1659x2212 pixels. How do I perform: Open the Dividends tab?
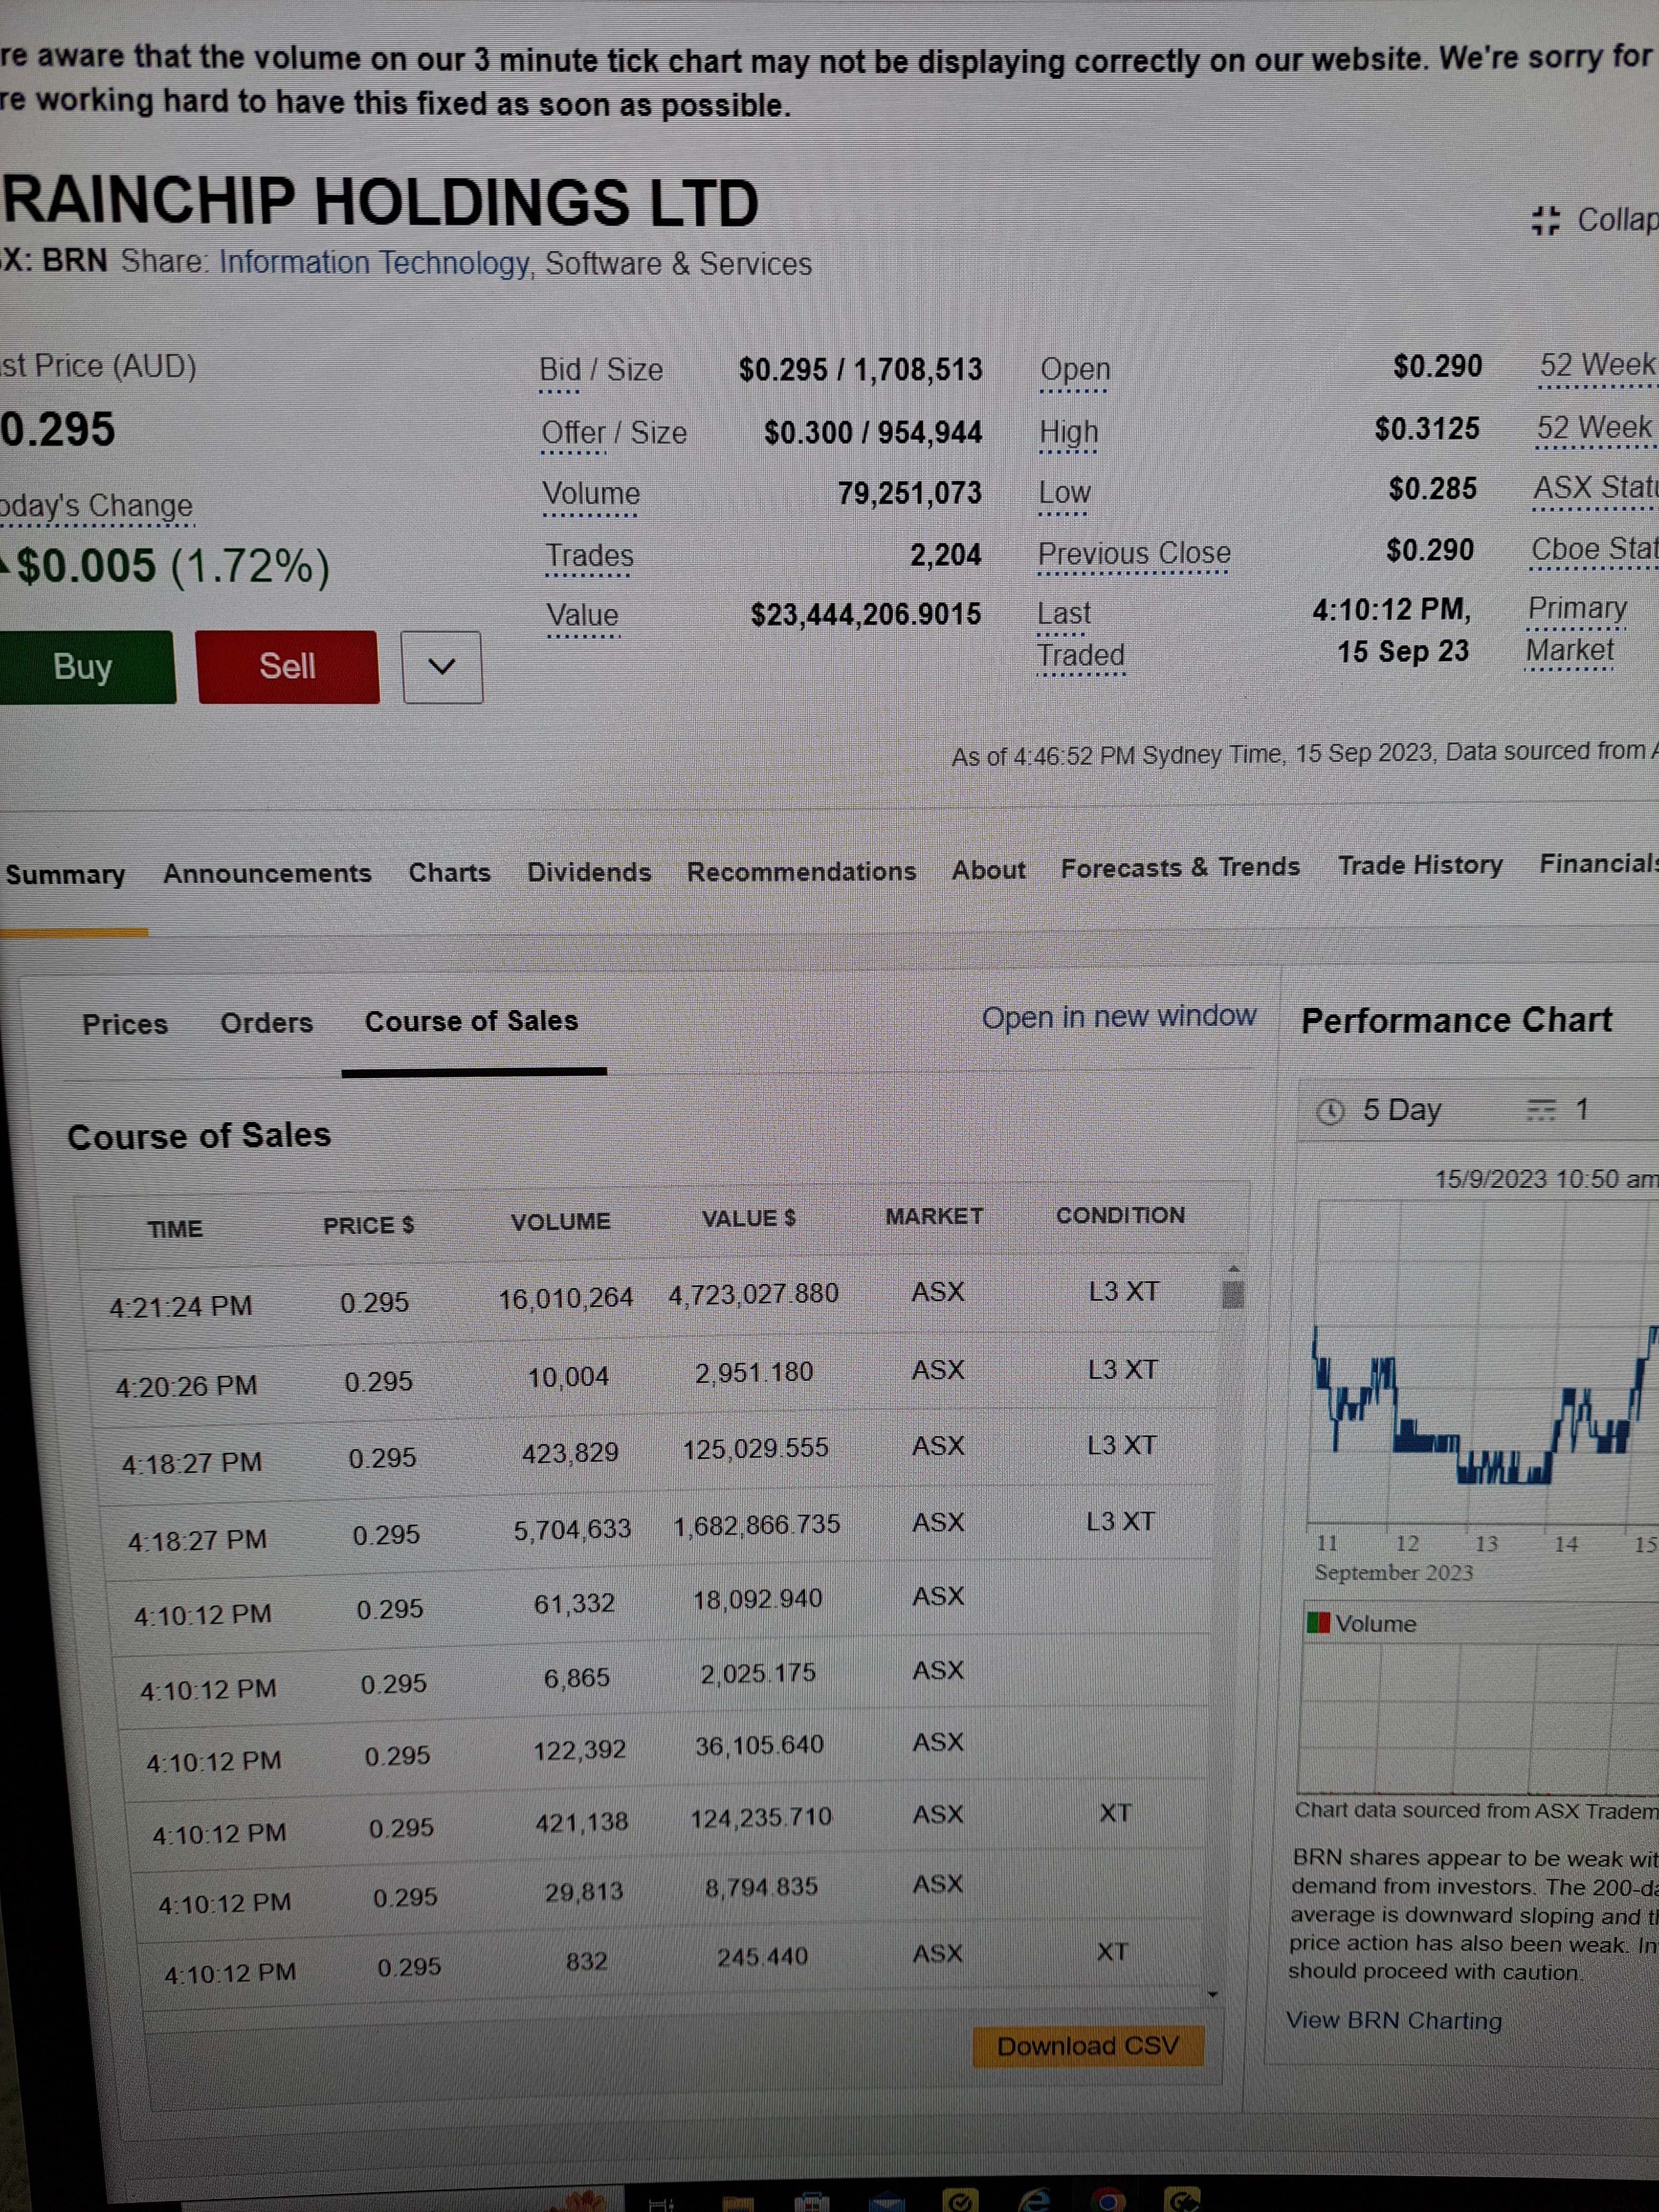pyautogui.click(x=589, y=872)
